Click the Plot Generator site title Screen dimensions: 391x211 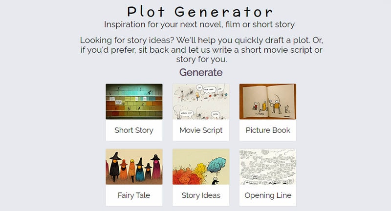(200, 11)
